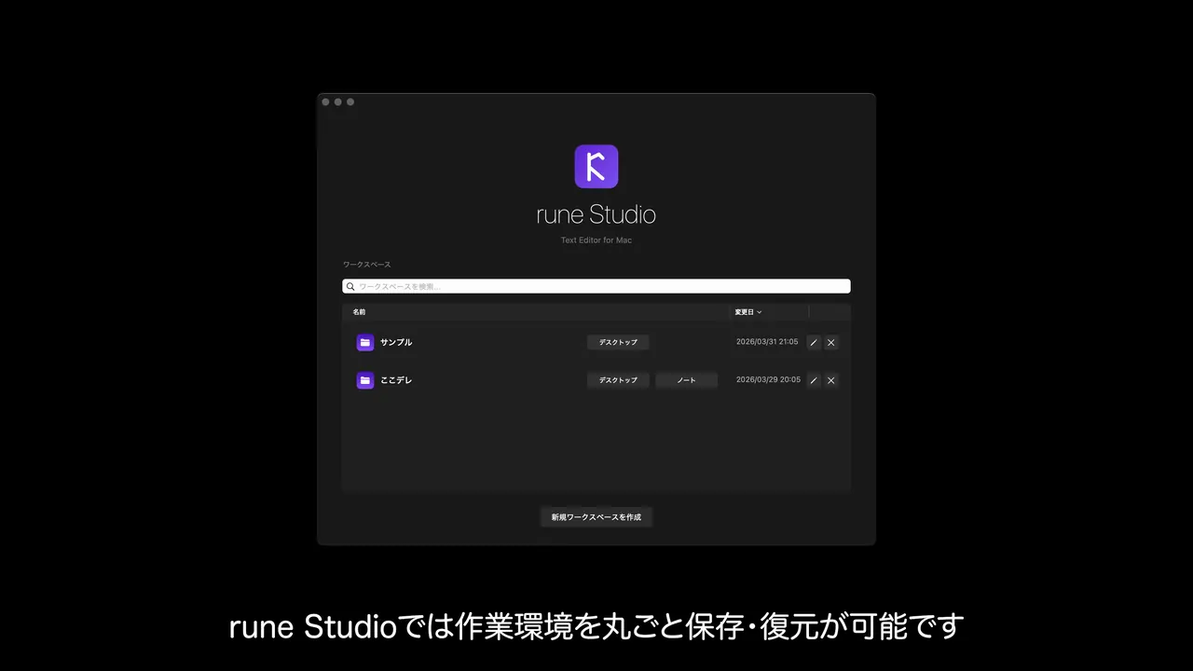
Task: Click the search magnifier icon
Action: click(350, 287)
